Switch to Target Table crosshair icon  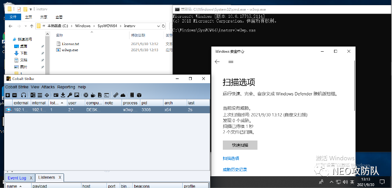(47, 95)
